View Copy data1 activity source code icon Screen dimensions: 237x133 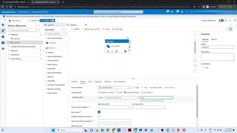112,51
